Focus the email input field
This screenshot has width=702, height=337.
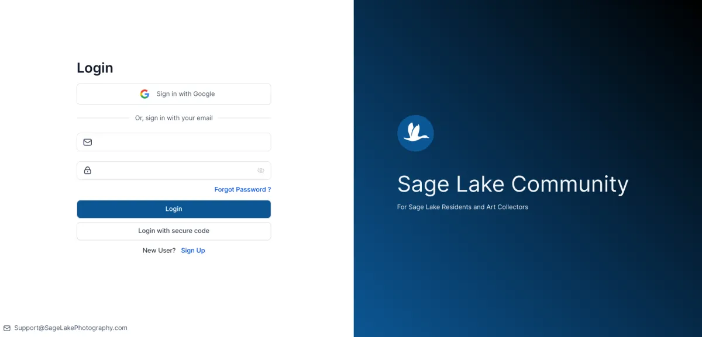[x=174, y=142]
